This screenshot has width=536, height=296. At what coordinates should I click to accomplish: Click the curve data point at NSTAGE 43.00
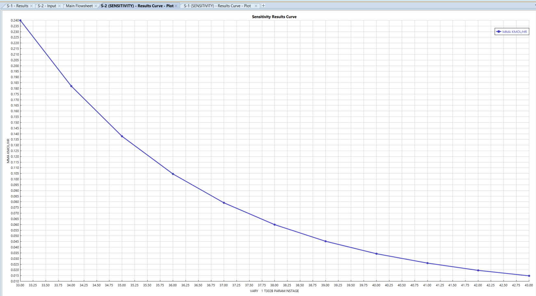coord(529,276)
